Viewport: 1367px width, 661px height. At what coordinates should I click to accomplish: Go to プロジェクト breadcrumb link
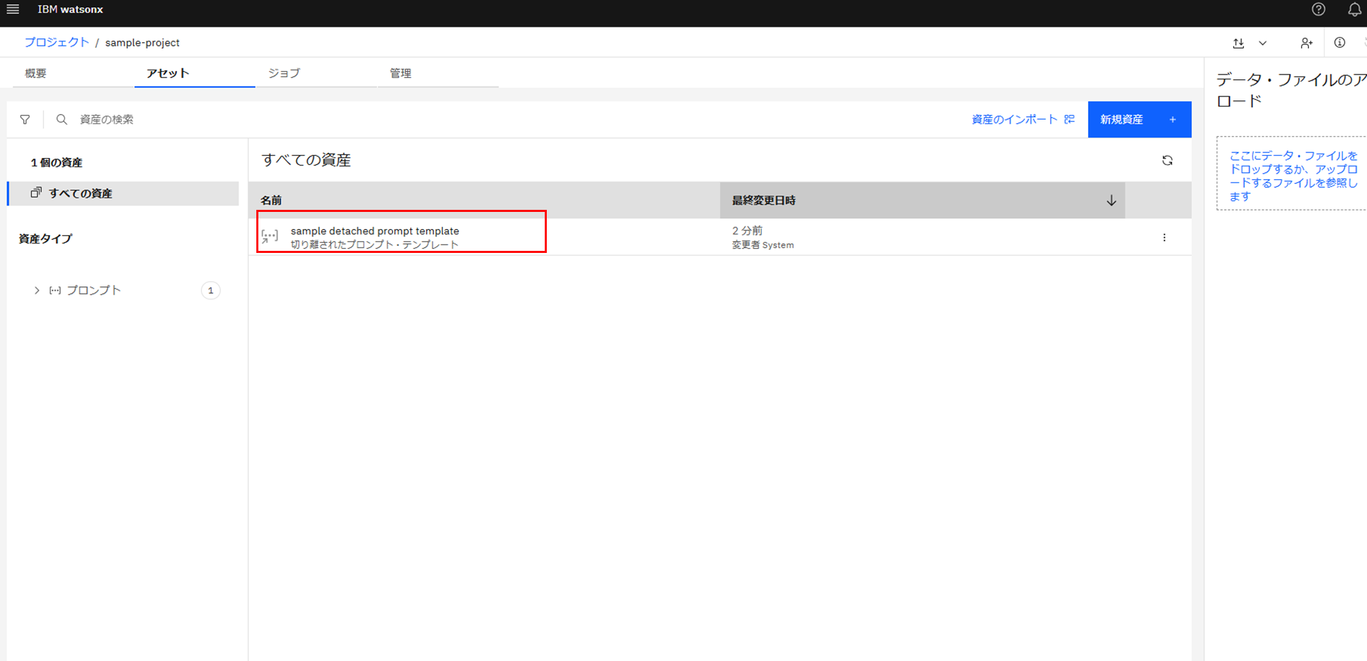point(57,42)
